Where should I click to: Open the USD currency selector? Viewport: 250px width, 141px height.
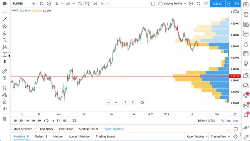235,11
